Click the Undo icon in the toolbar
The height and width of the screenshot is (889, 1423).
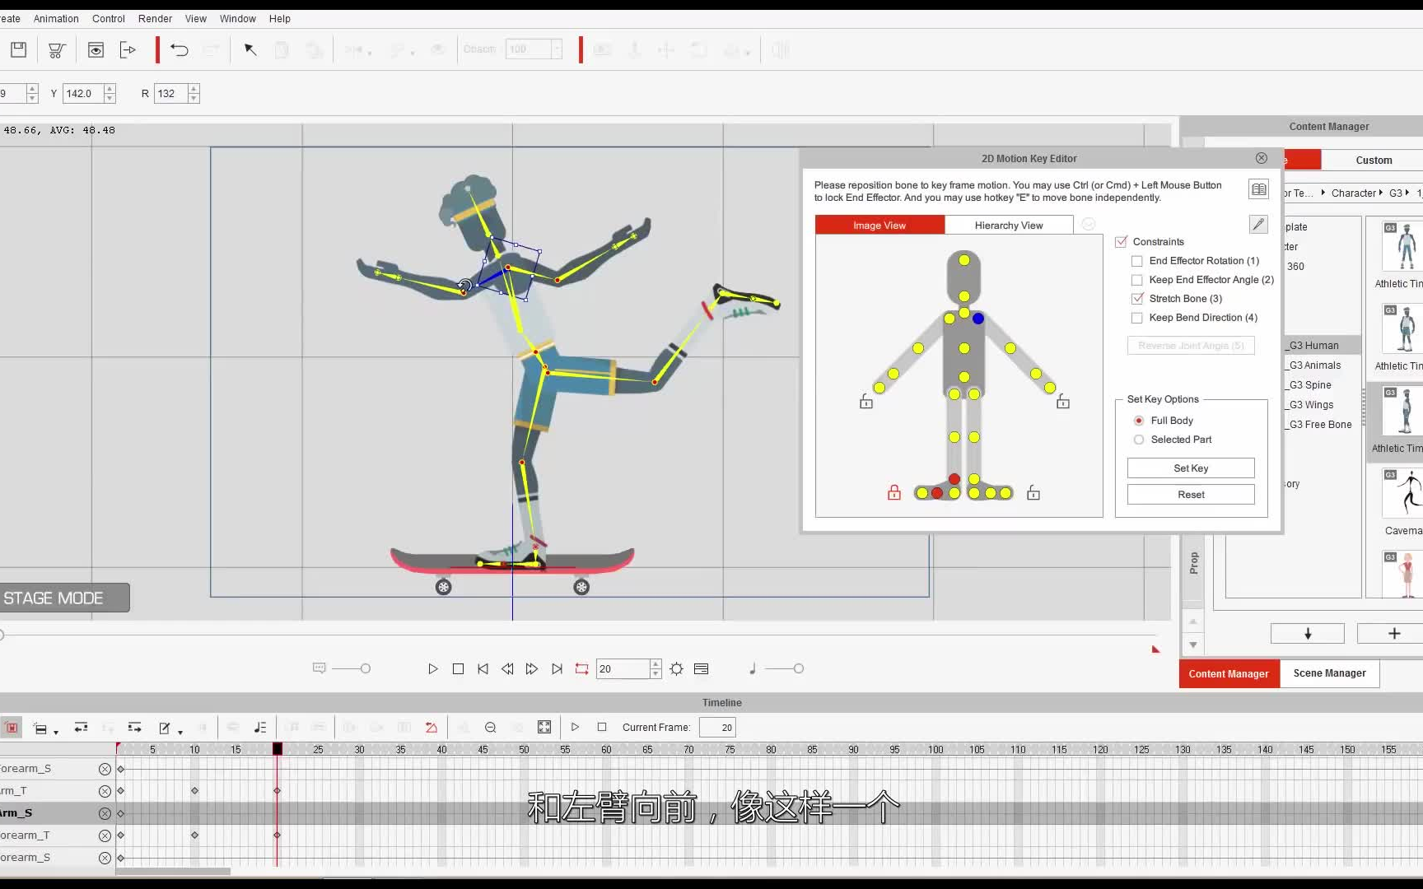179,50
